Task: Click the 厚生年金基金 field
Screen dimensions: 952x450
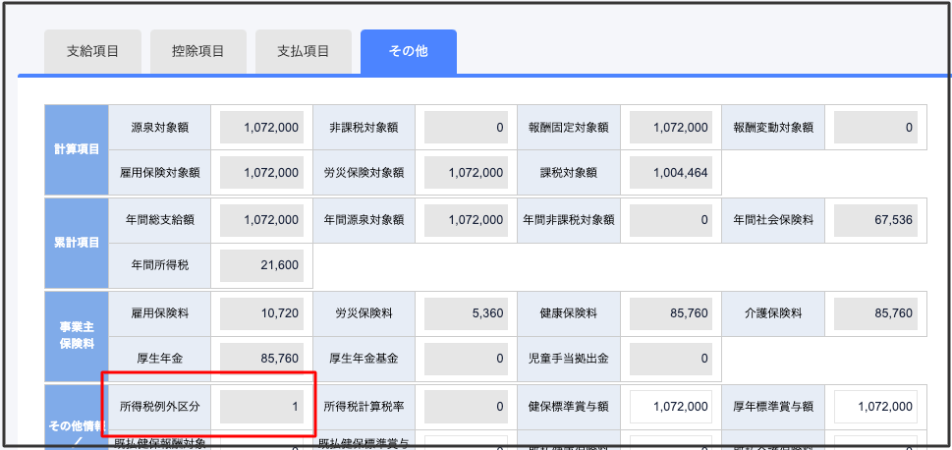Action: click(466, 359)
